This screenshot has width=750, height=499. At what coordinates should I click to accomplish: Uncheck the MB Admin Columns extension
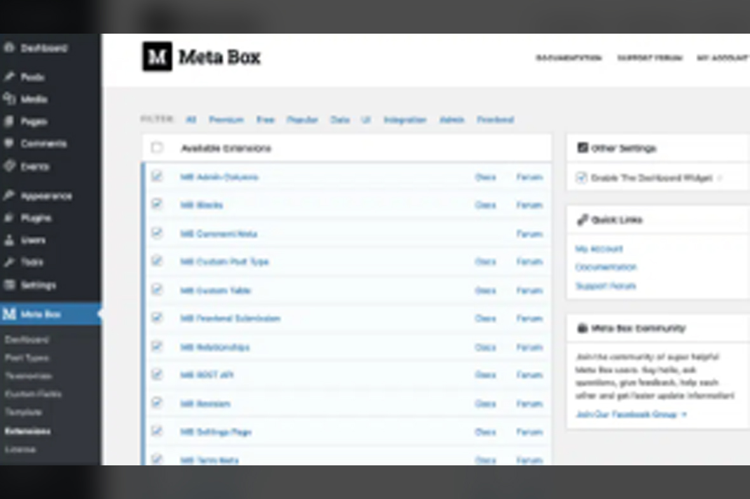(156, 176)
